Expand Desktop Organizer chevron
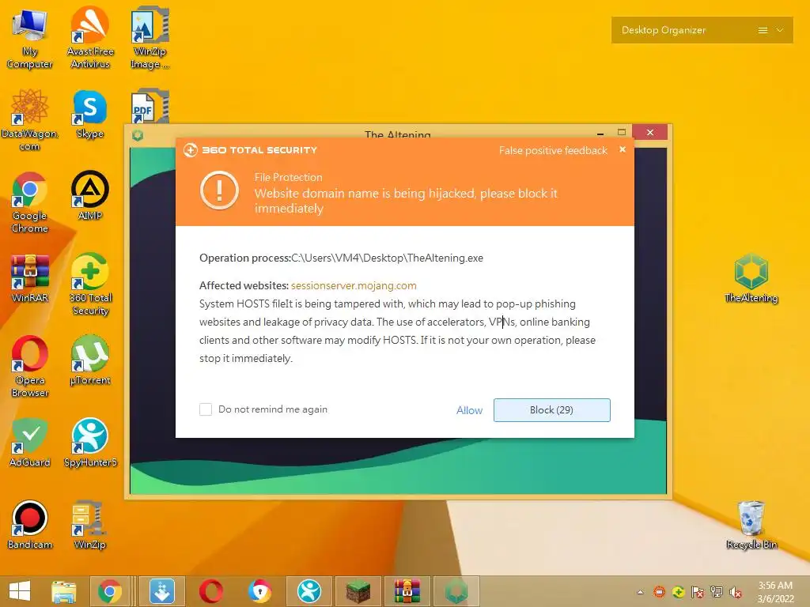Image resolution: width=810 pixels, height=607 pixels. [x=780, y=30]
